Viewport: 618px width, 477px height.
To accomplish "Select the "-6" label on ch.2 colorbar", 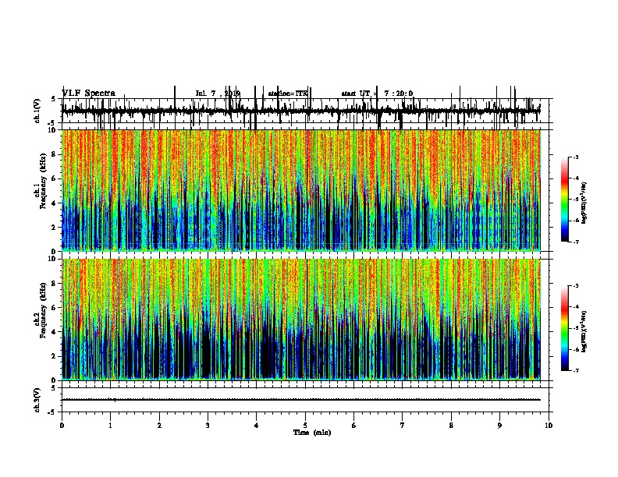I will tap(576, 349).
